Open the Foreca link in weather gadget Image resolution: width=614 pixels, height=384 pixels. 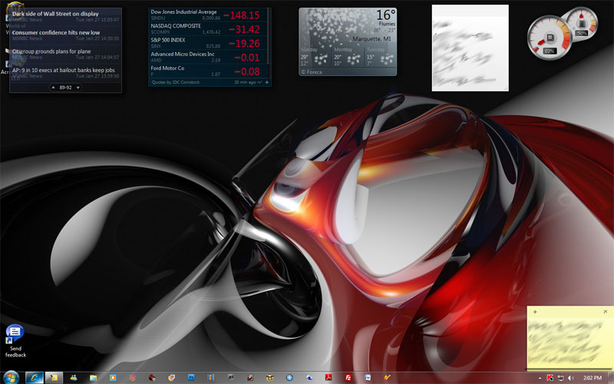(x=314, y=71)
